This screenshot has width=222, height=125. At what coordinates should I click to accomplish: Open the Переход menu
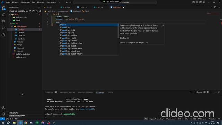click(41, 2)
